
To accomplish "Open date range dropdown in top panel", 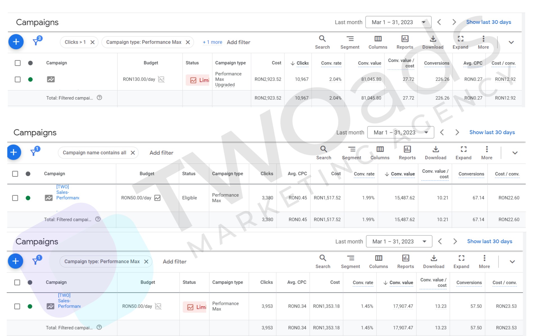I will [x=398, y=22].
